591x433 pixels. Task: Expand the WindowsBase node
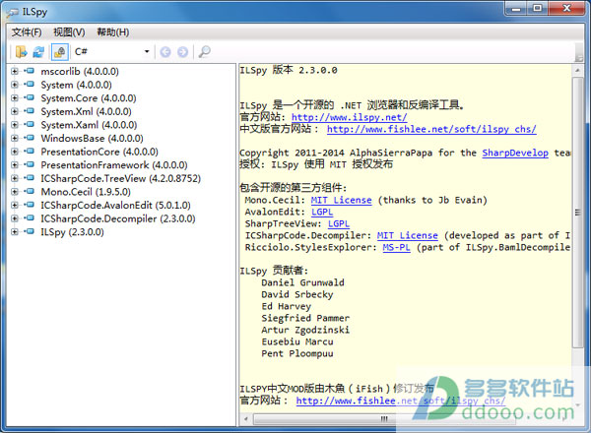[x=15, y=138]
